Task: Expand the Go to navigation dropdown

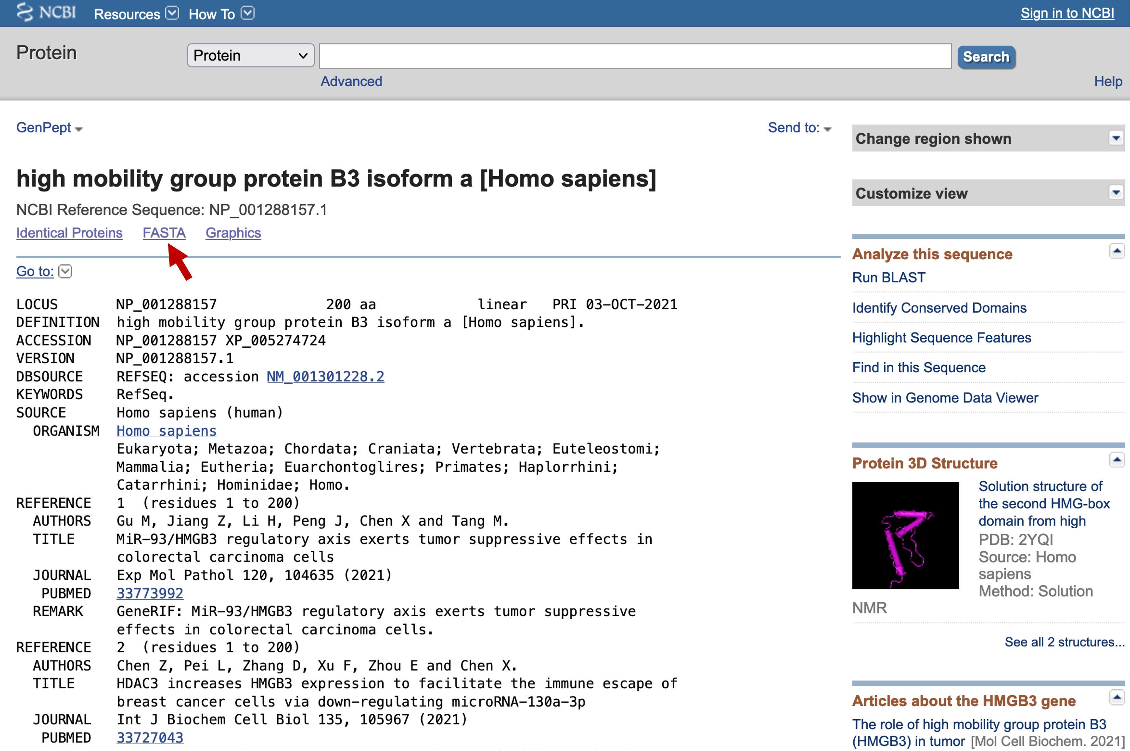Action: [66, 270]
